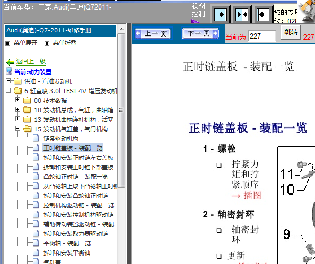Screen dimensions: 315x264
Task: Expand the 10 发动机总成 node
Action: (x=17, y=110)
